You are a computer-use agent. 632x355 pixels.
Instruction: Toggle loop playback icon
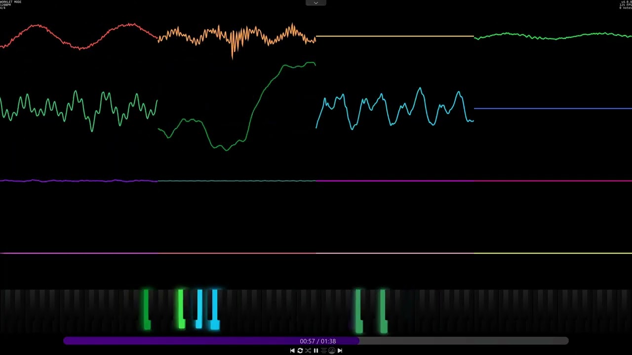click(x=300, y=351)
